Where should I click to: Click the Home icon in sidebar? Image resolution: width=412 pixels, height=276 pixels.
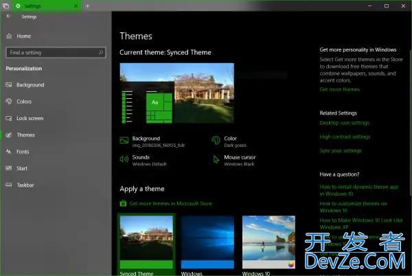[9, 36]
